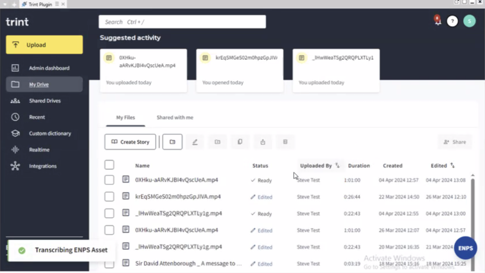Click the Share button
485x273 pixels.
[x=455, y=142]
